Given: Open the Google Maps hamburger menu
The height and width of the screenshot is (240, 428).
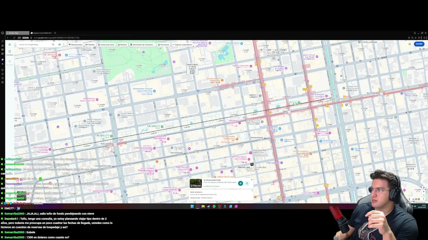Looking at the screenshot, I should (x=10, y=44).
